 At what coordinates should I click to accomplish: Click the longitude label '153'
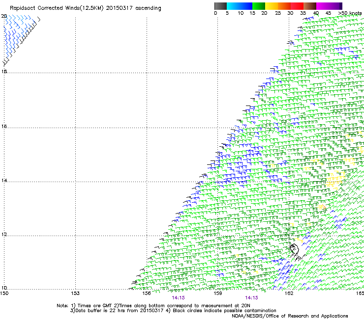75,293
